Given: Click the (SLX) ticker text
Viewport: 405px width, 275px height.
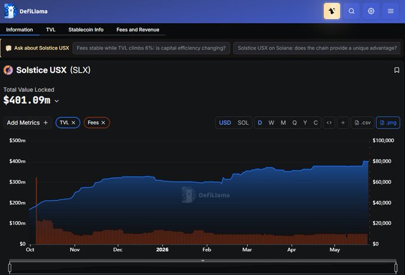Looking at the screenshot, I should (x=80, y=70).
